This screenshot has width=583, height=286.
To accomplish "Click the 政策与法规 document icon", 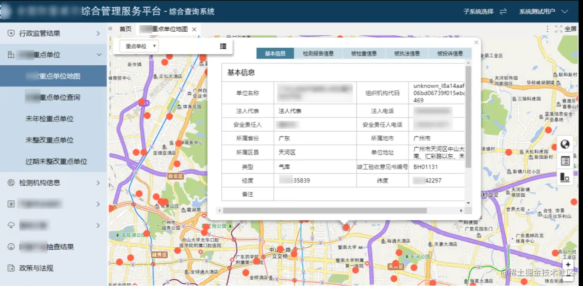I will click(x=10, y=268).
